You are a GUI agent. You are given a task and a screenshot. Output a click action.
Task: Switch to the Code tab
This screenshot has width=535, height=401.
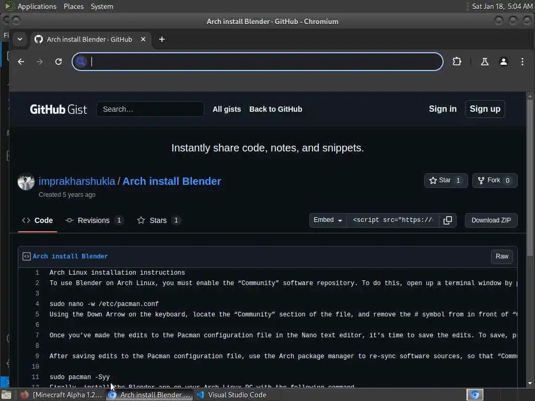pyautogui.click(x=38, y=221)
